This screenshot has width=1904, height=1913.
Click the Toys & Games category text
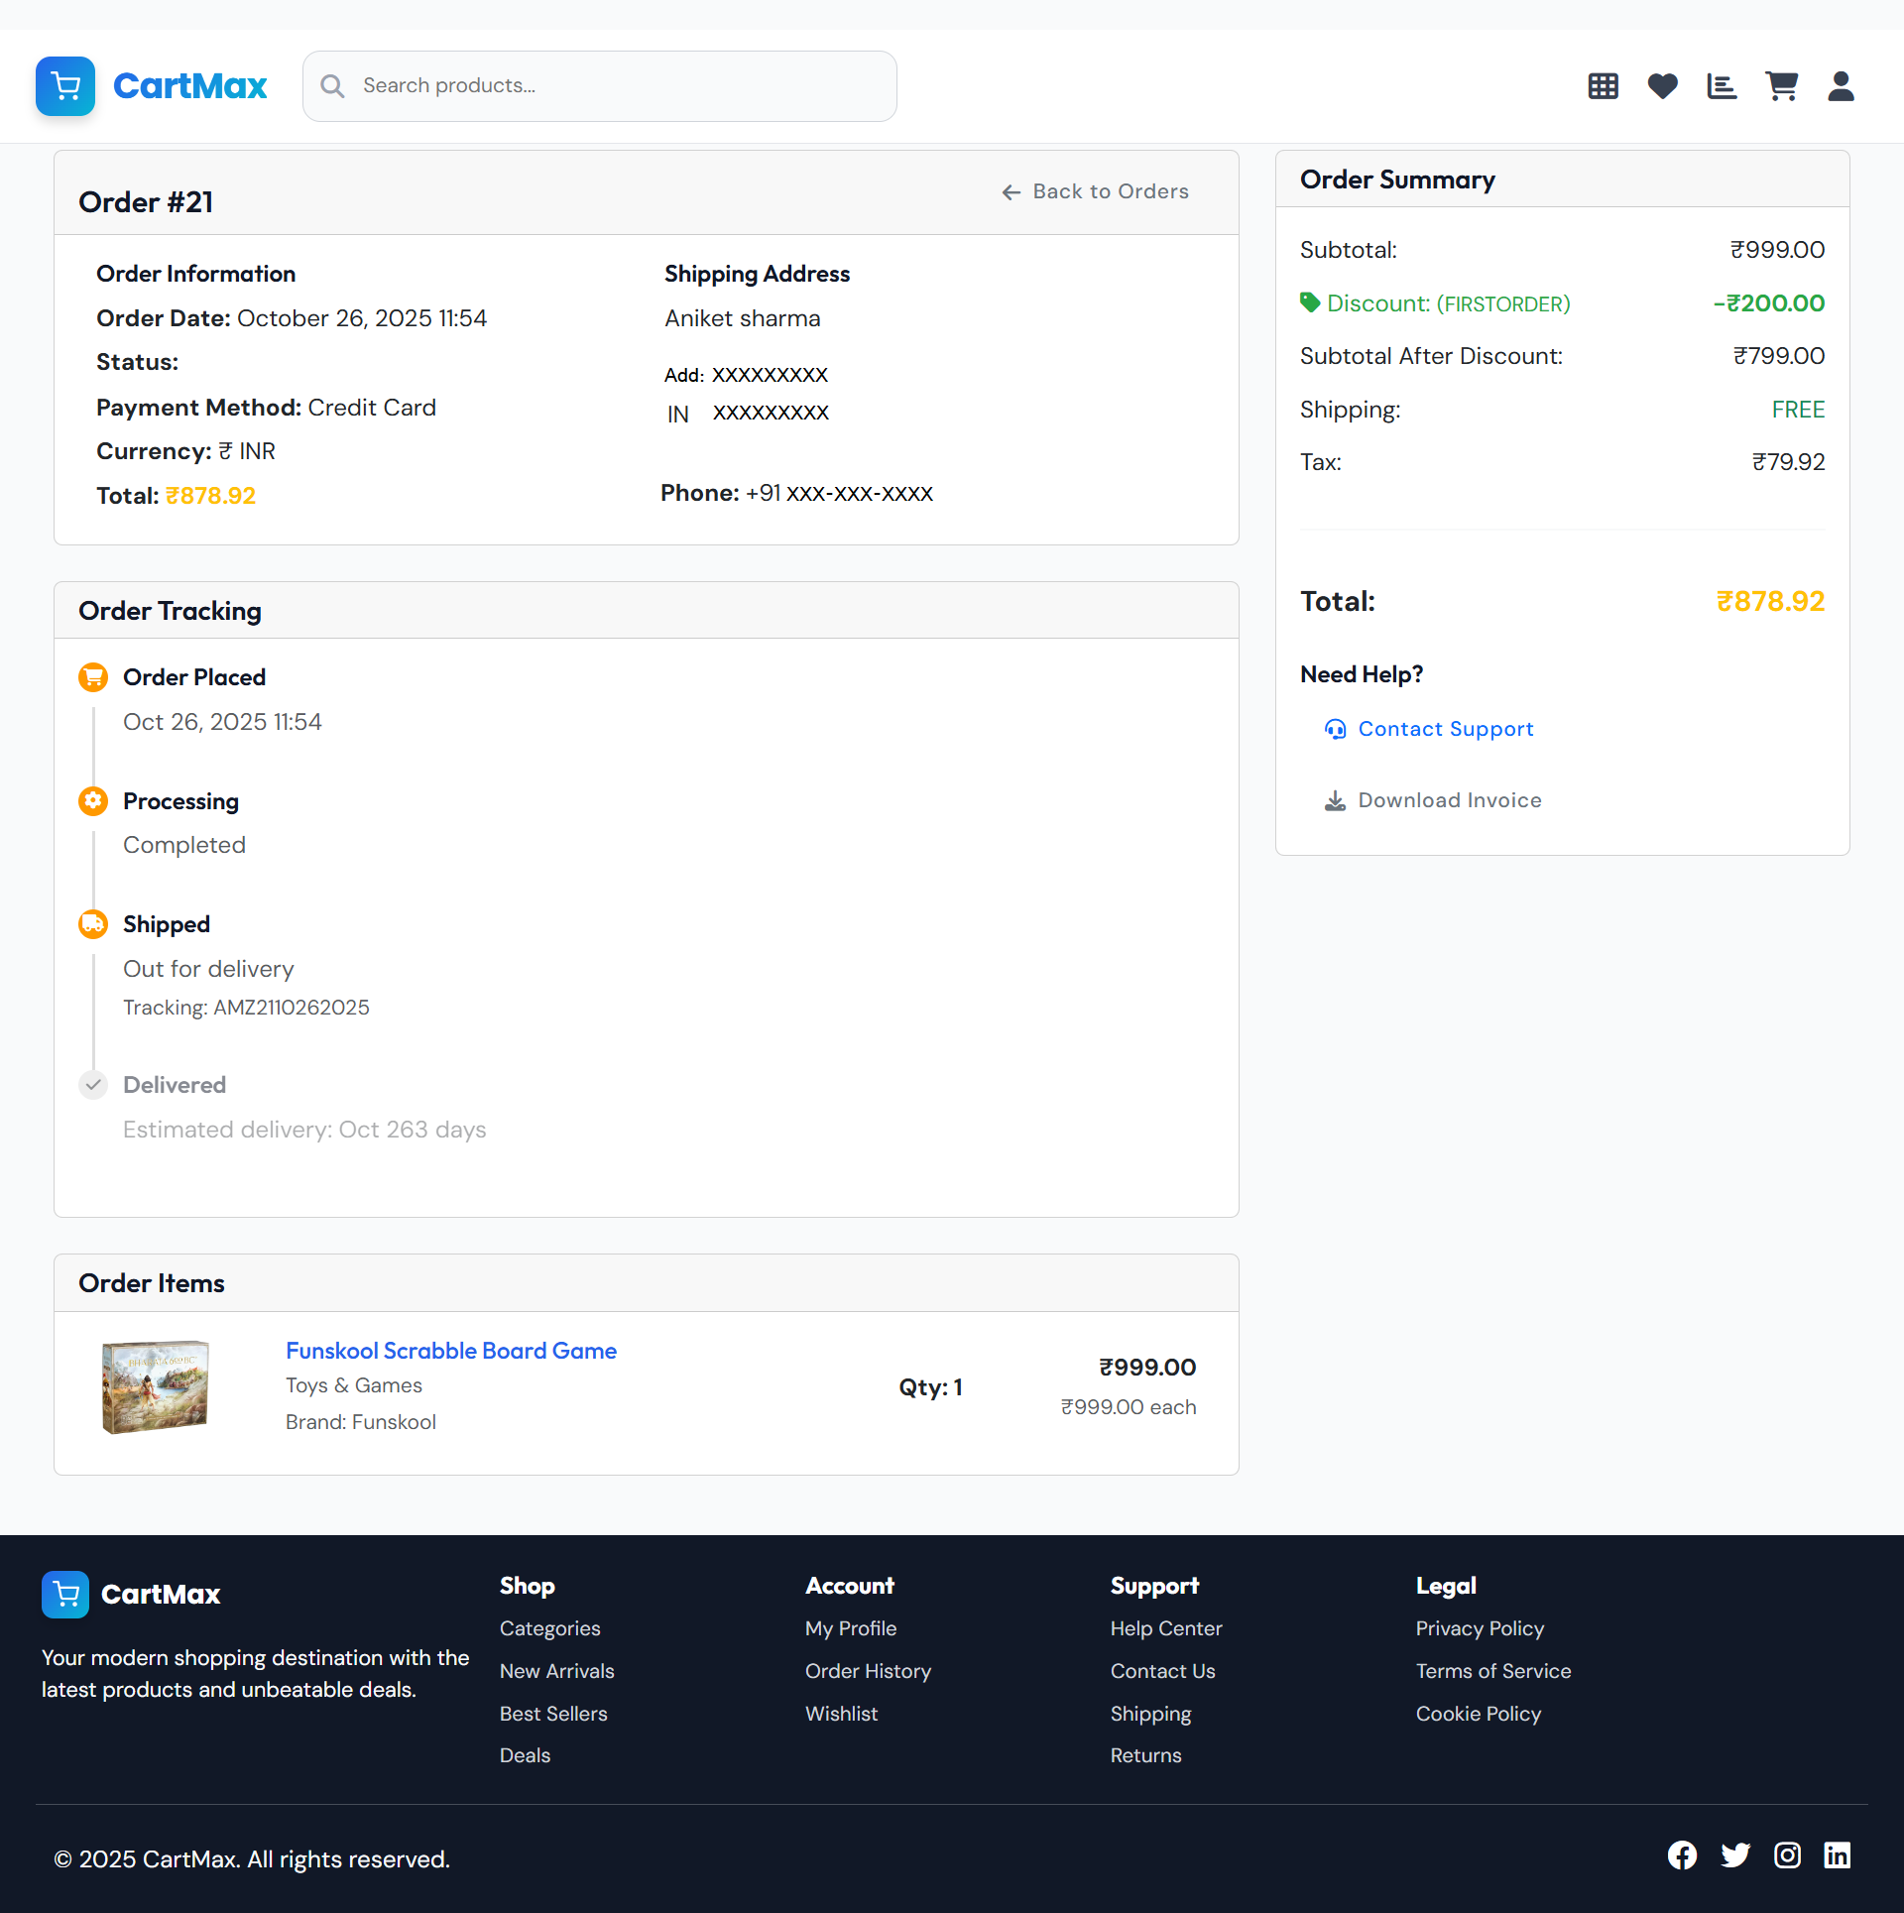click(x=354, y=1386)
